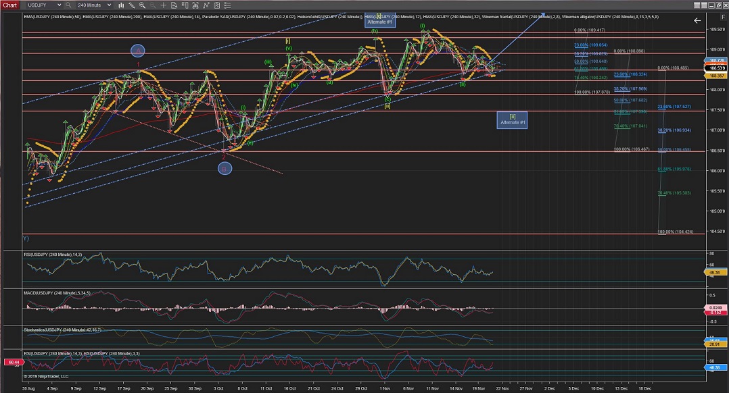Click the 22 Nov date on time axis
This screenshot has height=393, width=729.
point(502,388)
